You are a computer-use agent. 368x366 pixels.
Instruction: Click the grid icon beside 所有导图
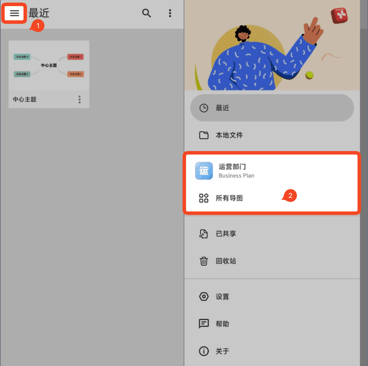[x=204, y=198]
